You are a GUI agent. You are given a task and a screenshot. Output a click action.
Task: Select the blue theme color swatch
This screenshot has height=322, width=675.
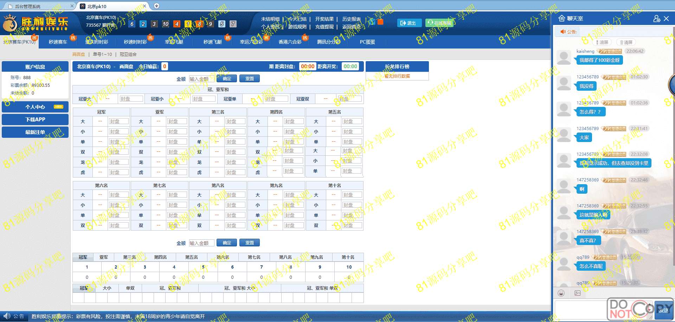372,22
